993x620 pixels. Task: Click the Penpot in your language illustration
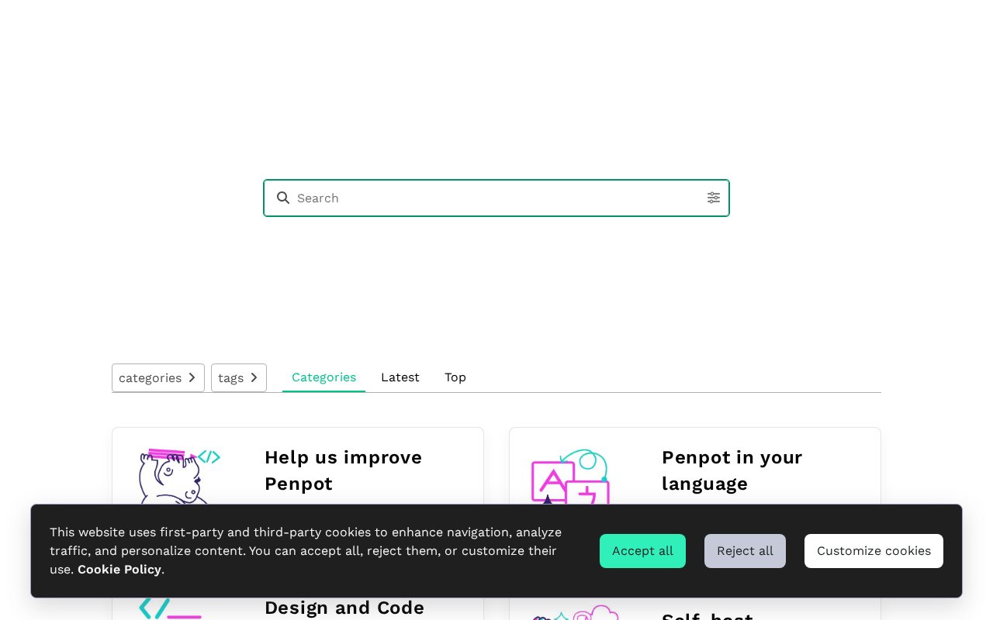tap(571, 476)
